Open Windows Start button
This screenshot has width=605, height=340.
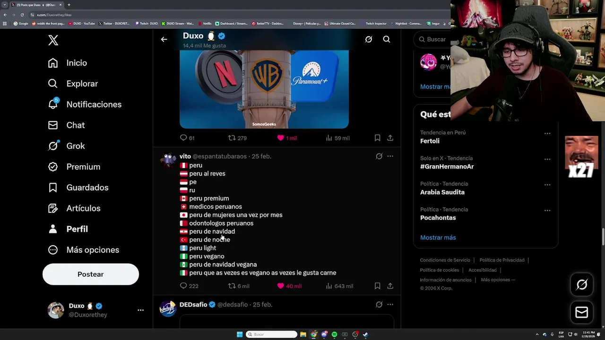(x=240, y=334)
